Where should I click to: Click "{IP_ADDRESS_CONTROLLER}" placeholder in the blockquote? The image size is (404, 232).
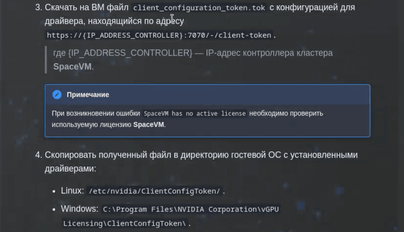pos(130,53)
